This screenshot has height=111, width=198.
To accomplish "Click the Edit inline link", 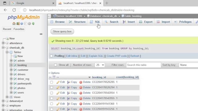I will [x=71, y=56].
